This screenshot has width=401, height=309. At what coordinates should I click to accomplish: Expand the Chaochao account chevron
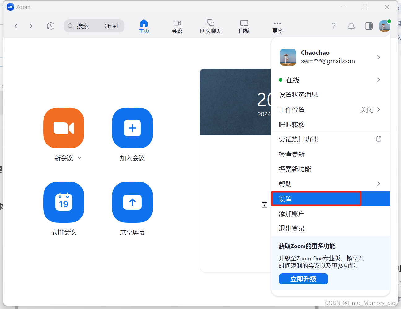[x=379, y=57]
